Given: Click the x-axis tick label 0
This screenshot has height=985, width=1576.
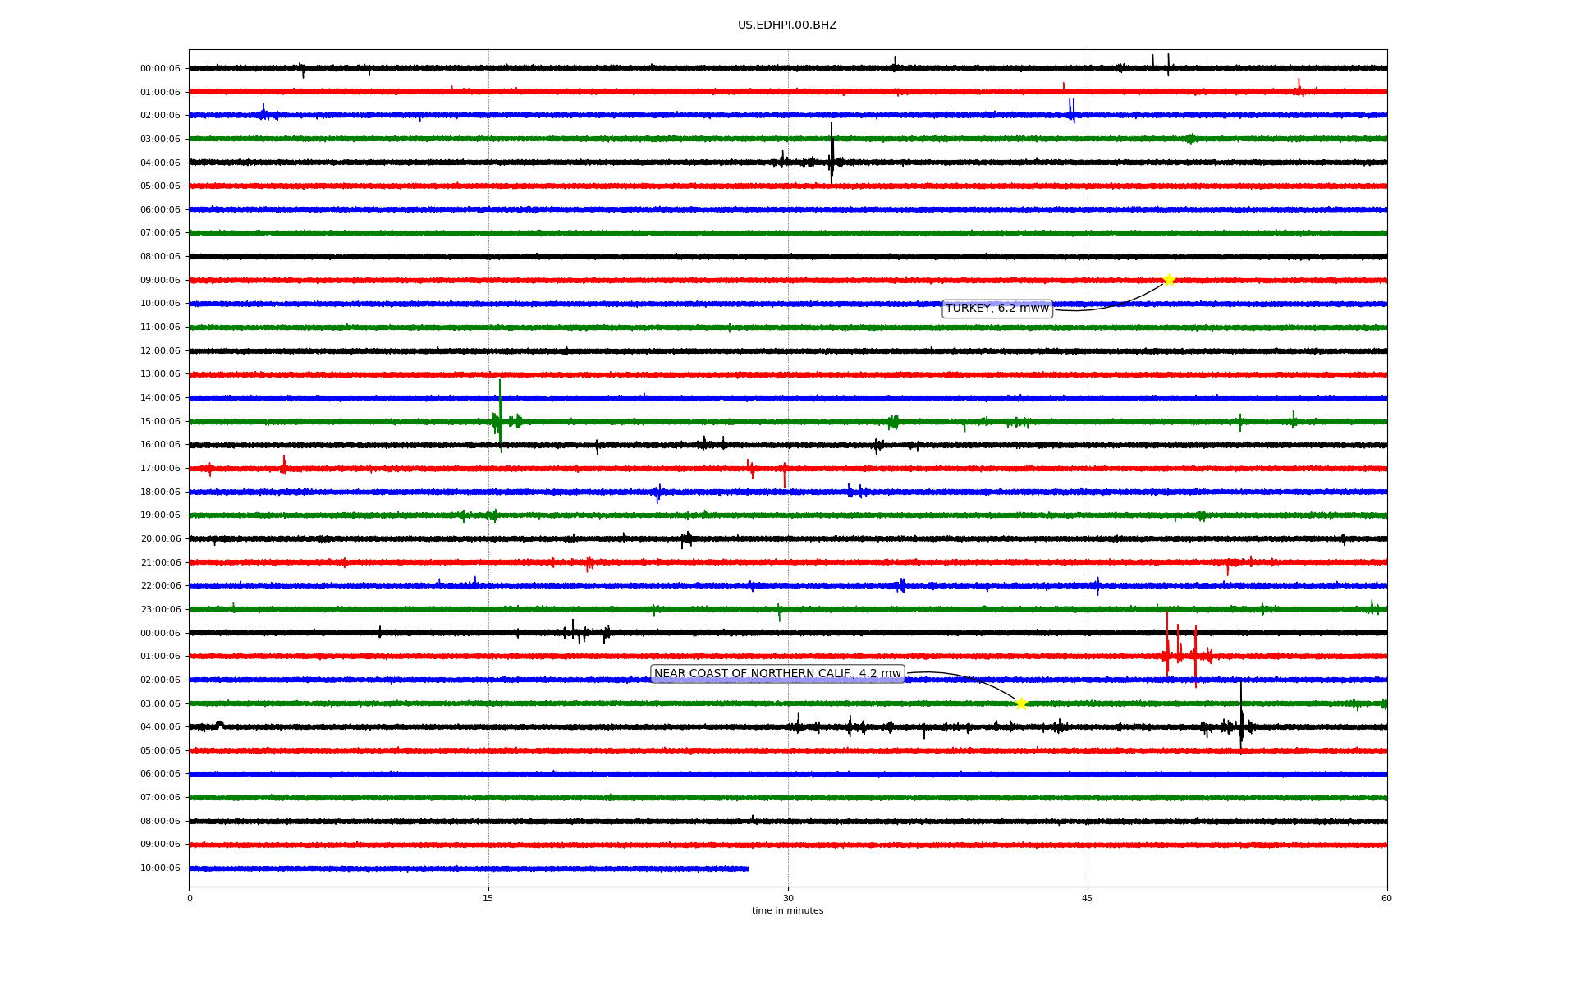Looking at the screenshot, I should coord(190,898).
